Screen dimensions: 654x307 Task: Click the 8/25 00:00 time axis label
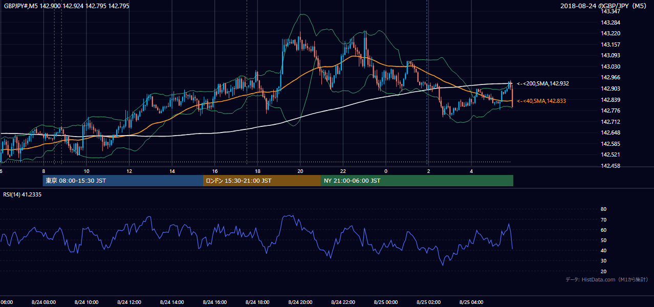coord(386,302)
